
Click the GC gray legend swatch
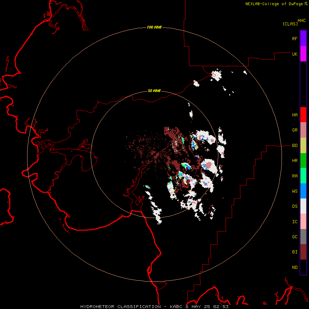pyautogui.click(x=303, y=237)
